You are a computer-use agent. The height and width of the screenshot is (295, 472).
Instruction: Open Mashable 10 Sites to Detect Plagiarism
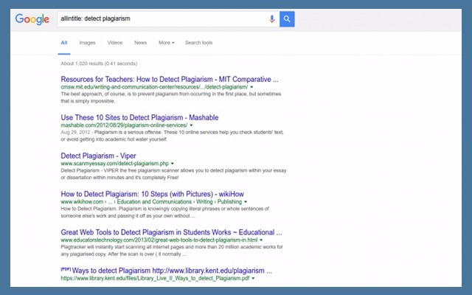139,117
